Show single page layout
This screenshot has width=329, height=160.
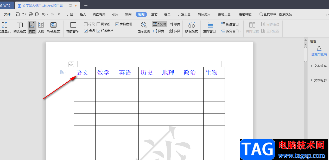click(174, 24)
